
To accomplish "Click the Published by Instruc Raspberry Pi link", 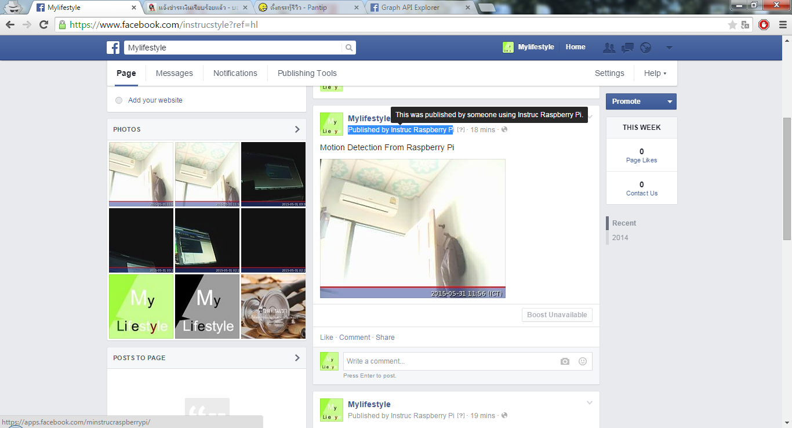I will point(401,130).
